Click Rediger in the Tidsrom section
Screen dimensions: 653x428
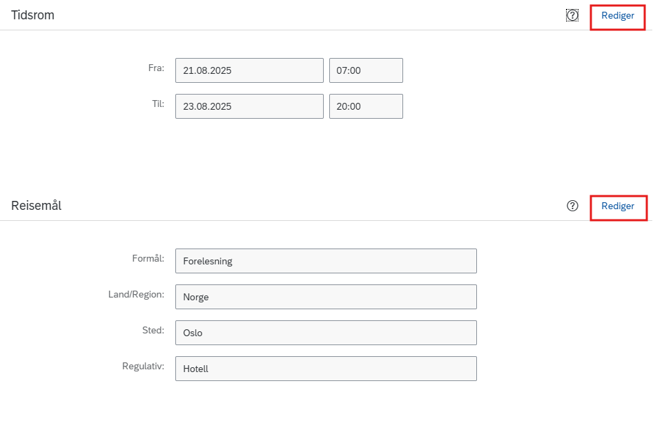tap(618, 16)
